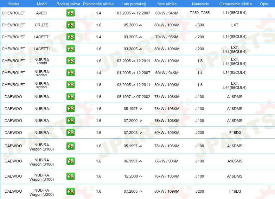275x199 pixels.
Task: Select the Moc silnika column header
Action: (x=167, y=4)
